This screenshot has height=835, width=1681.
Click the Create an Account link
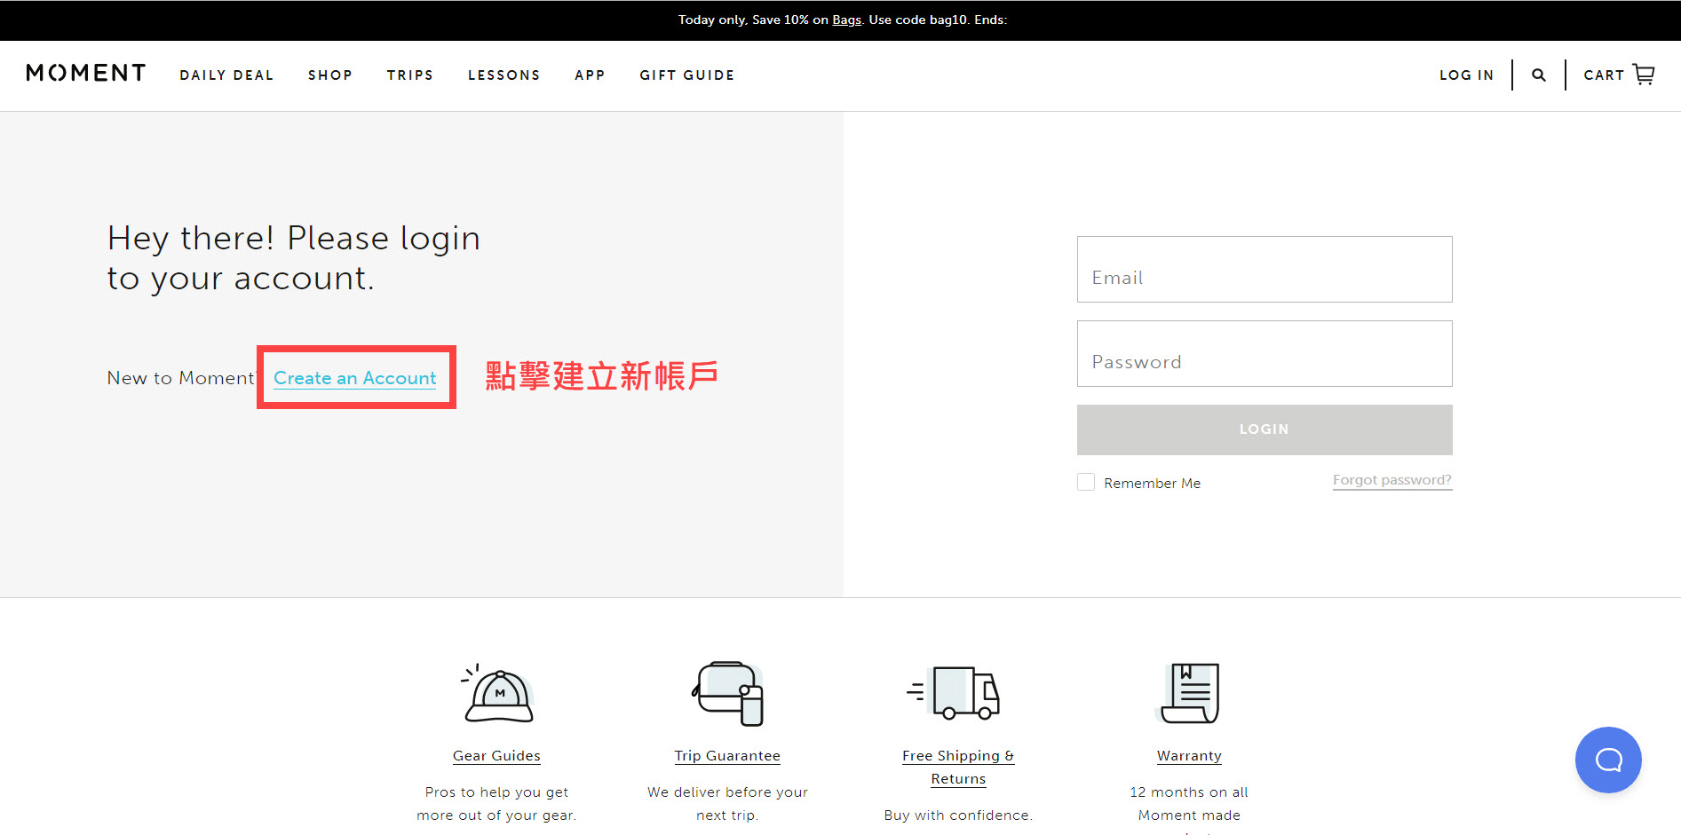point(355,378)
